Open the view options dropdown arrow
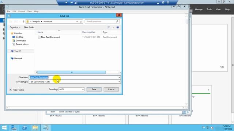 (x=113, y=27)
